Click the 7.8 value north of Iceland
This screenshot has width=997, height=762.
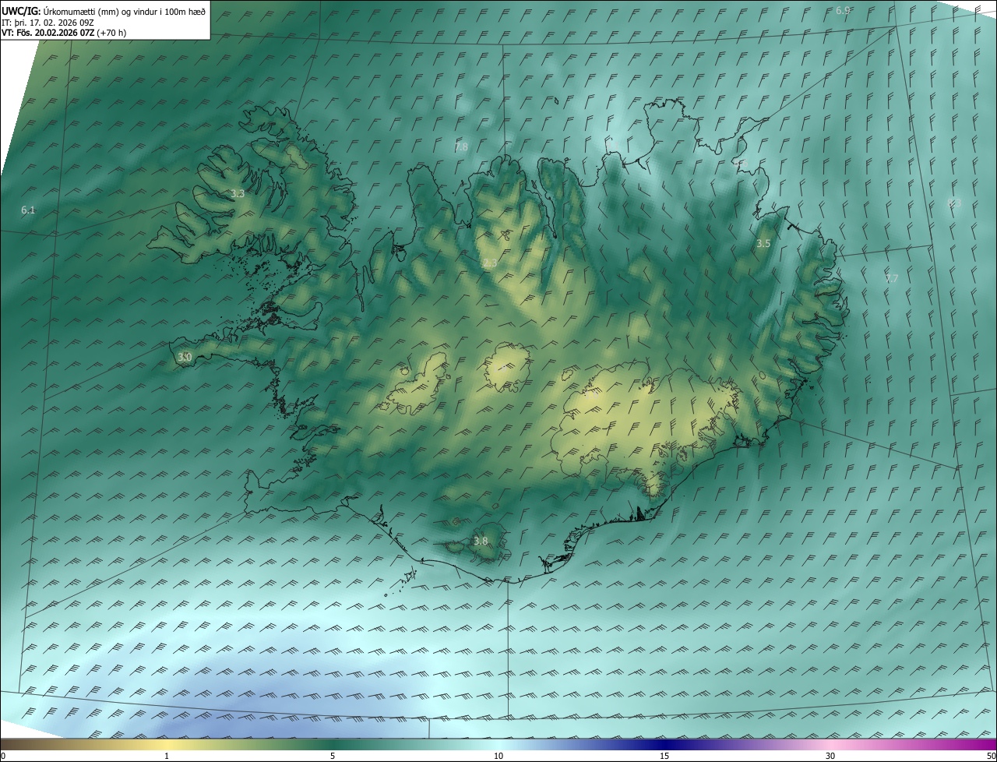[461, 146]
